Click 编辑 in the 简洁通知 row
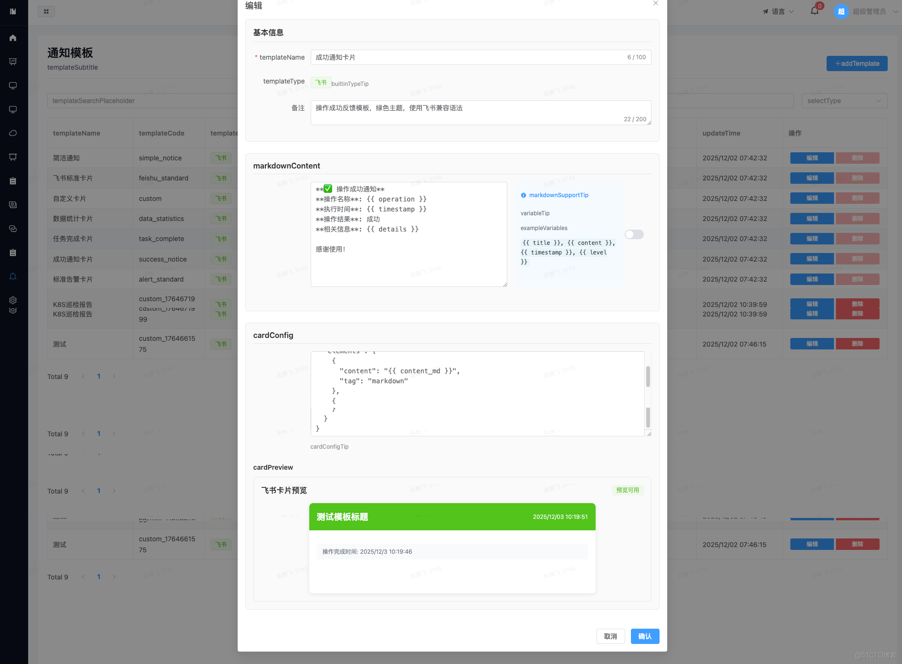This screenshot has height=664, width=902. point(812,158)
